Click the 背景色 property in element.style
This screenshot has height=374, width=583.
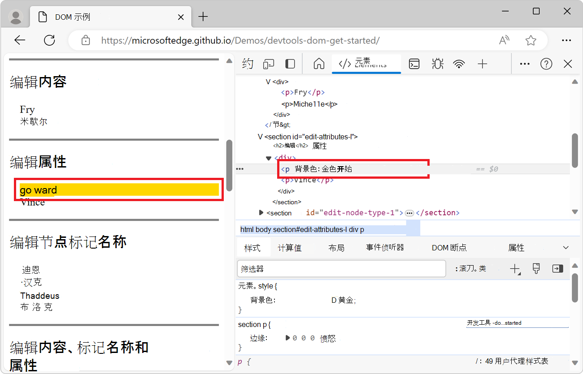263,300
